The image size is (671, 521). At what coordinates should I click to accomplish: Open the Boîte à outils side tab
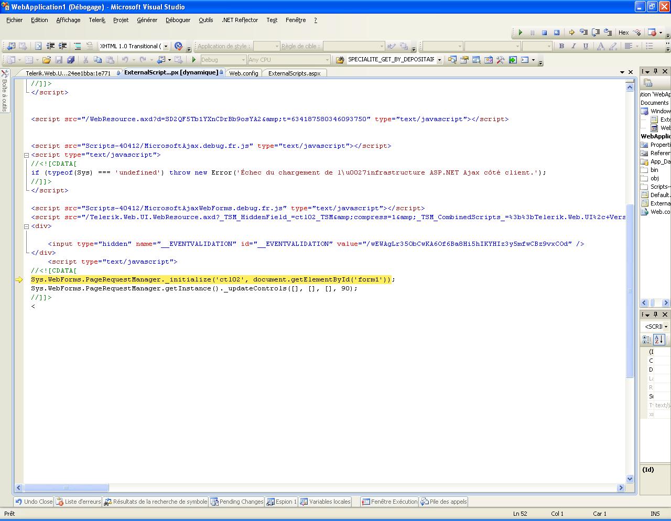(5, 91)
